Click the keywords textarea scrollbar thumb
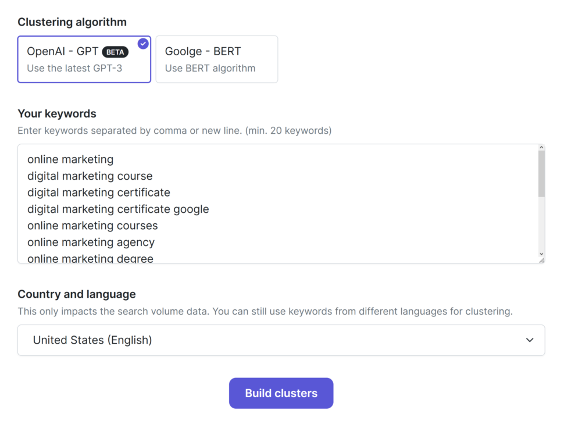 pyautogui.click(x=541, y=174)
